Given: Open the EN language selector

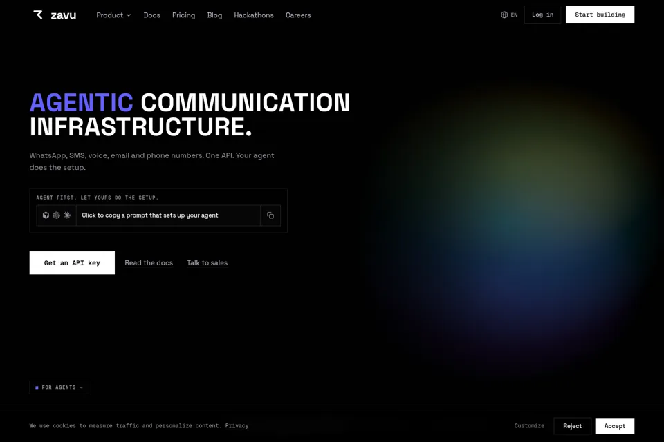Looking at the screenshot, I should coord(509,15).
